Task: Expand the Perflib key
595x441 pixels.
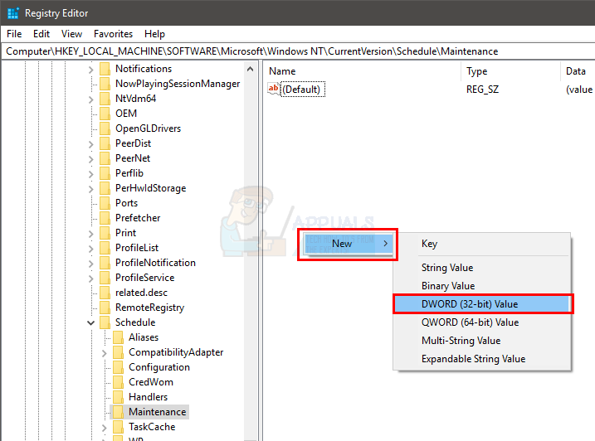Action: [91, 174]
